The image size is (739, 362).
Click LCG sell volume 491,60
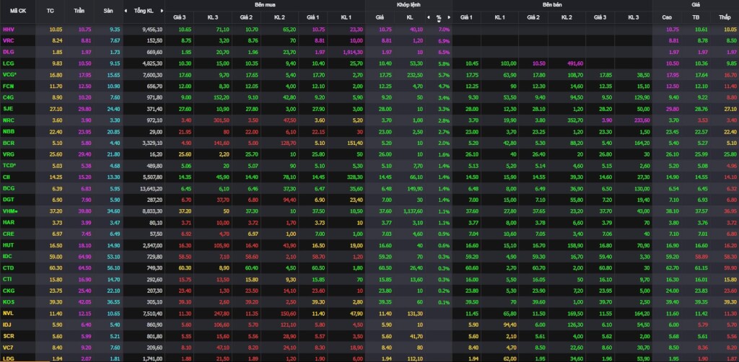[x=575, y=63]
